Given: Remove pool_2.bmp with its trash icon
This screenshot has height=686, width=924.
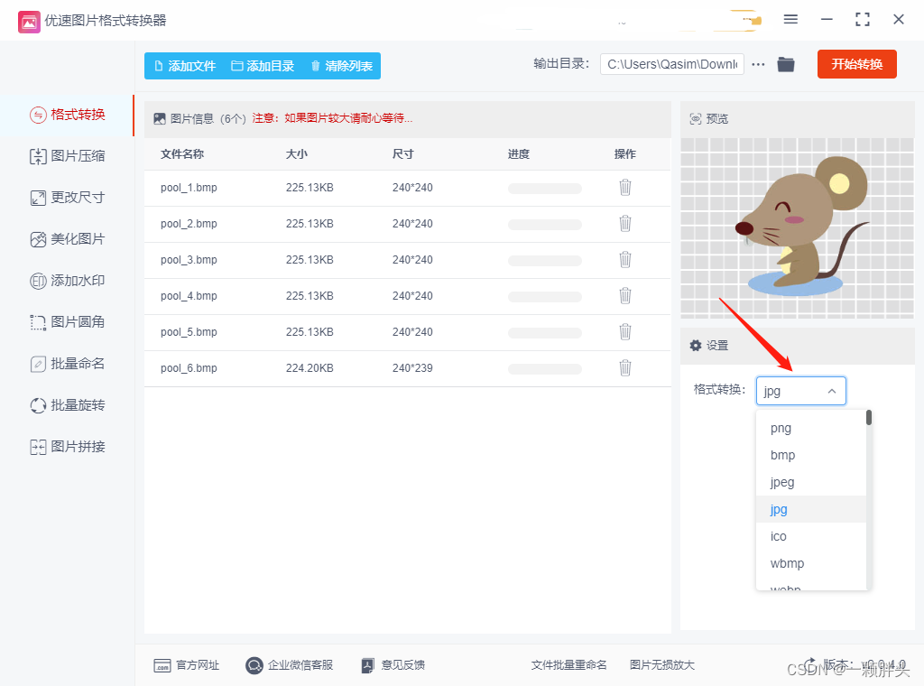Looking at the screenshot, I should pyautogui.click(x=625, y=223).
